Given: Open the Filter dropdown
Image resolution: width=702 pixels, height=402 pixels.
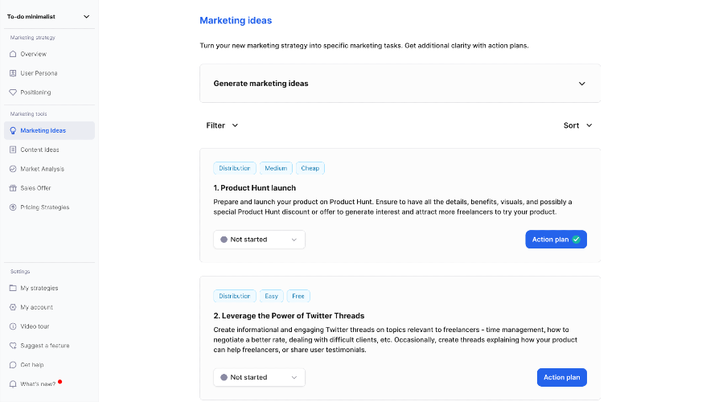Looking at the screenshot, I should click(222, 125).
